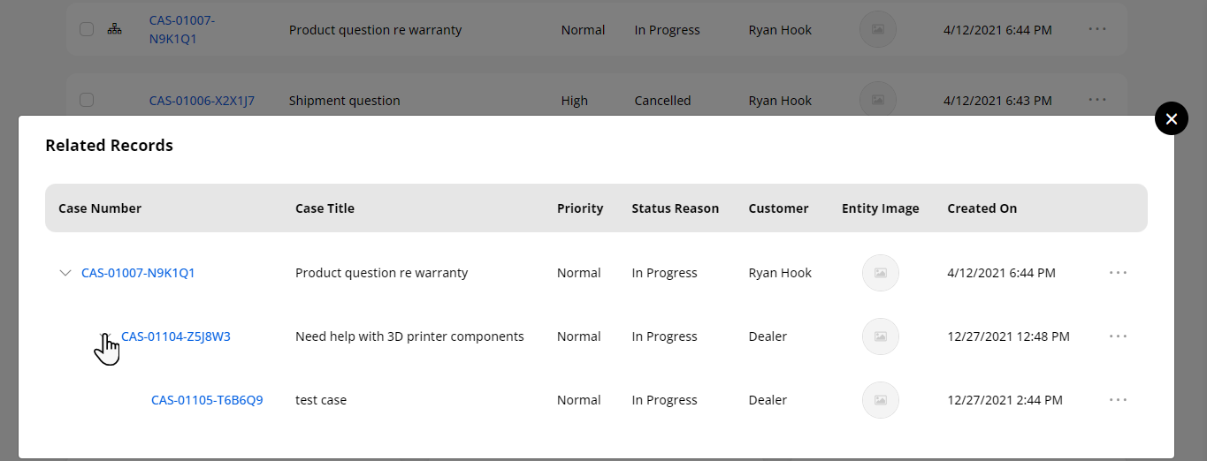The width and height of the screenshot is (1207, 461).
Task: Click entity image placeholder for test case
Action: coord(880,400)
